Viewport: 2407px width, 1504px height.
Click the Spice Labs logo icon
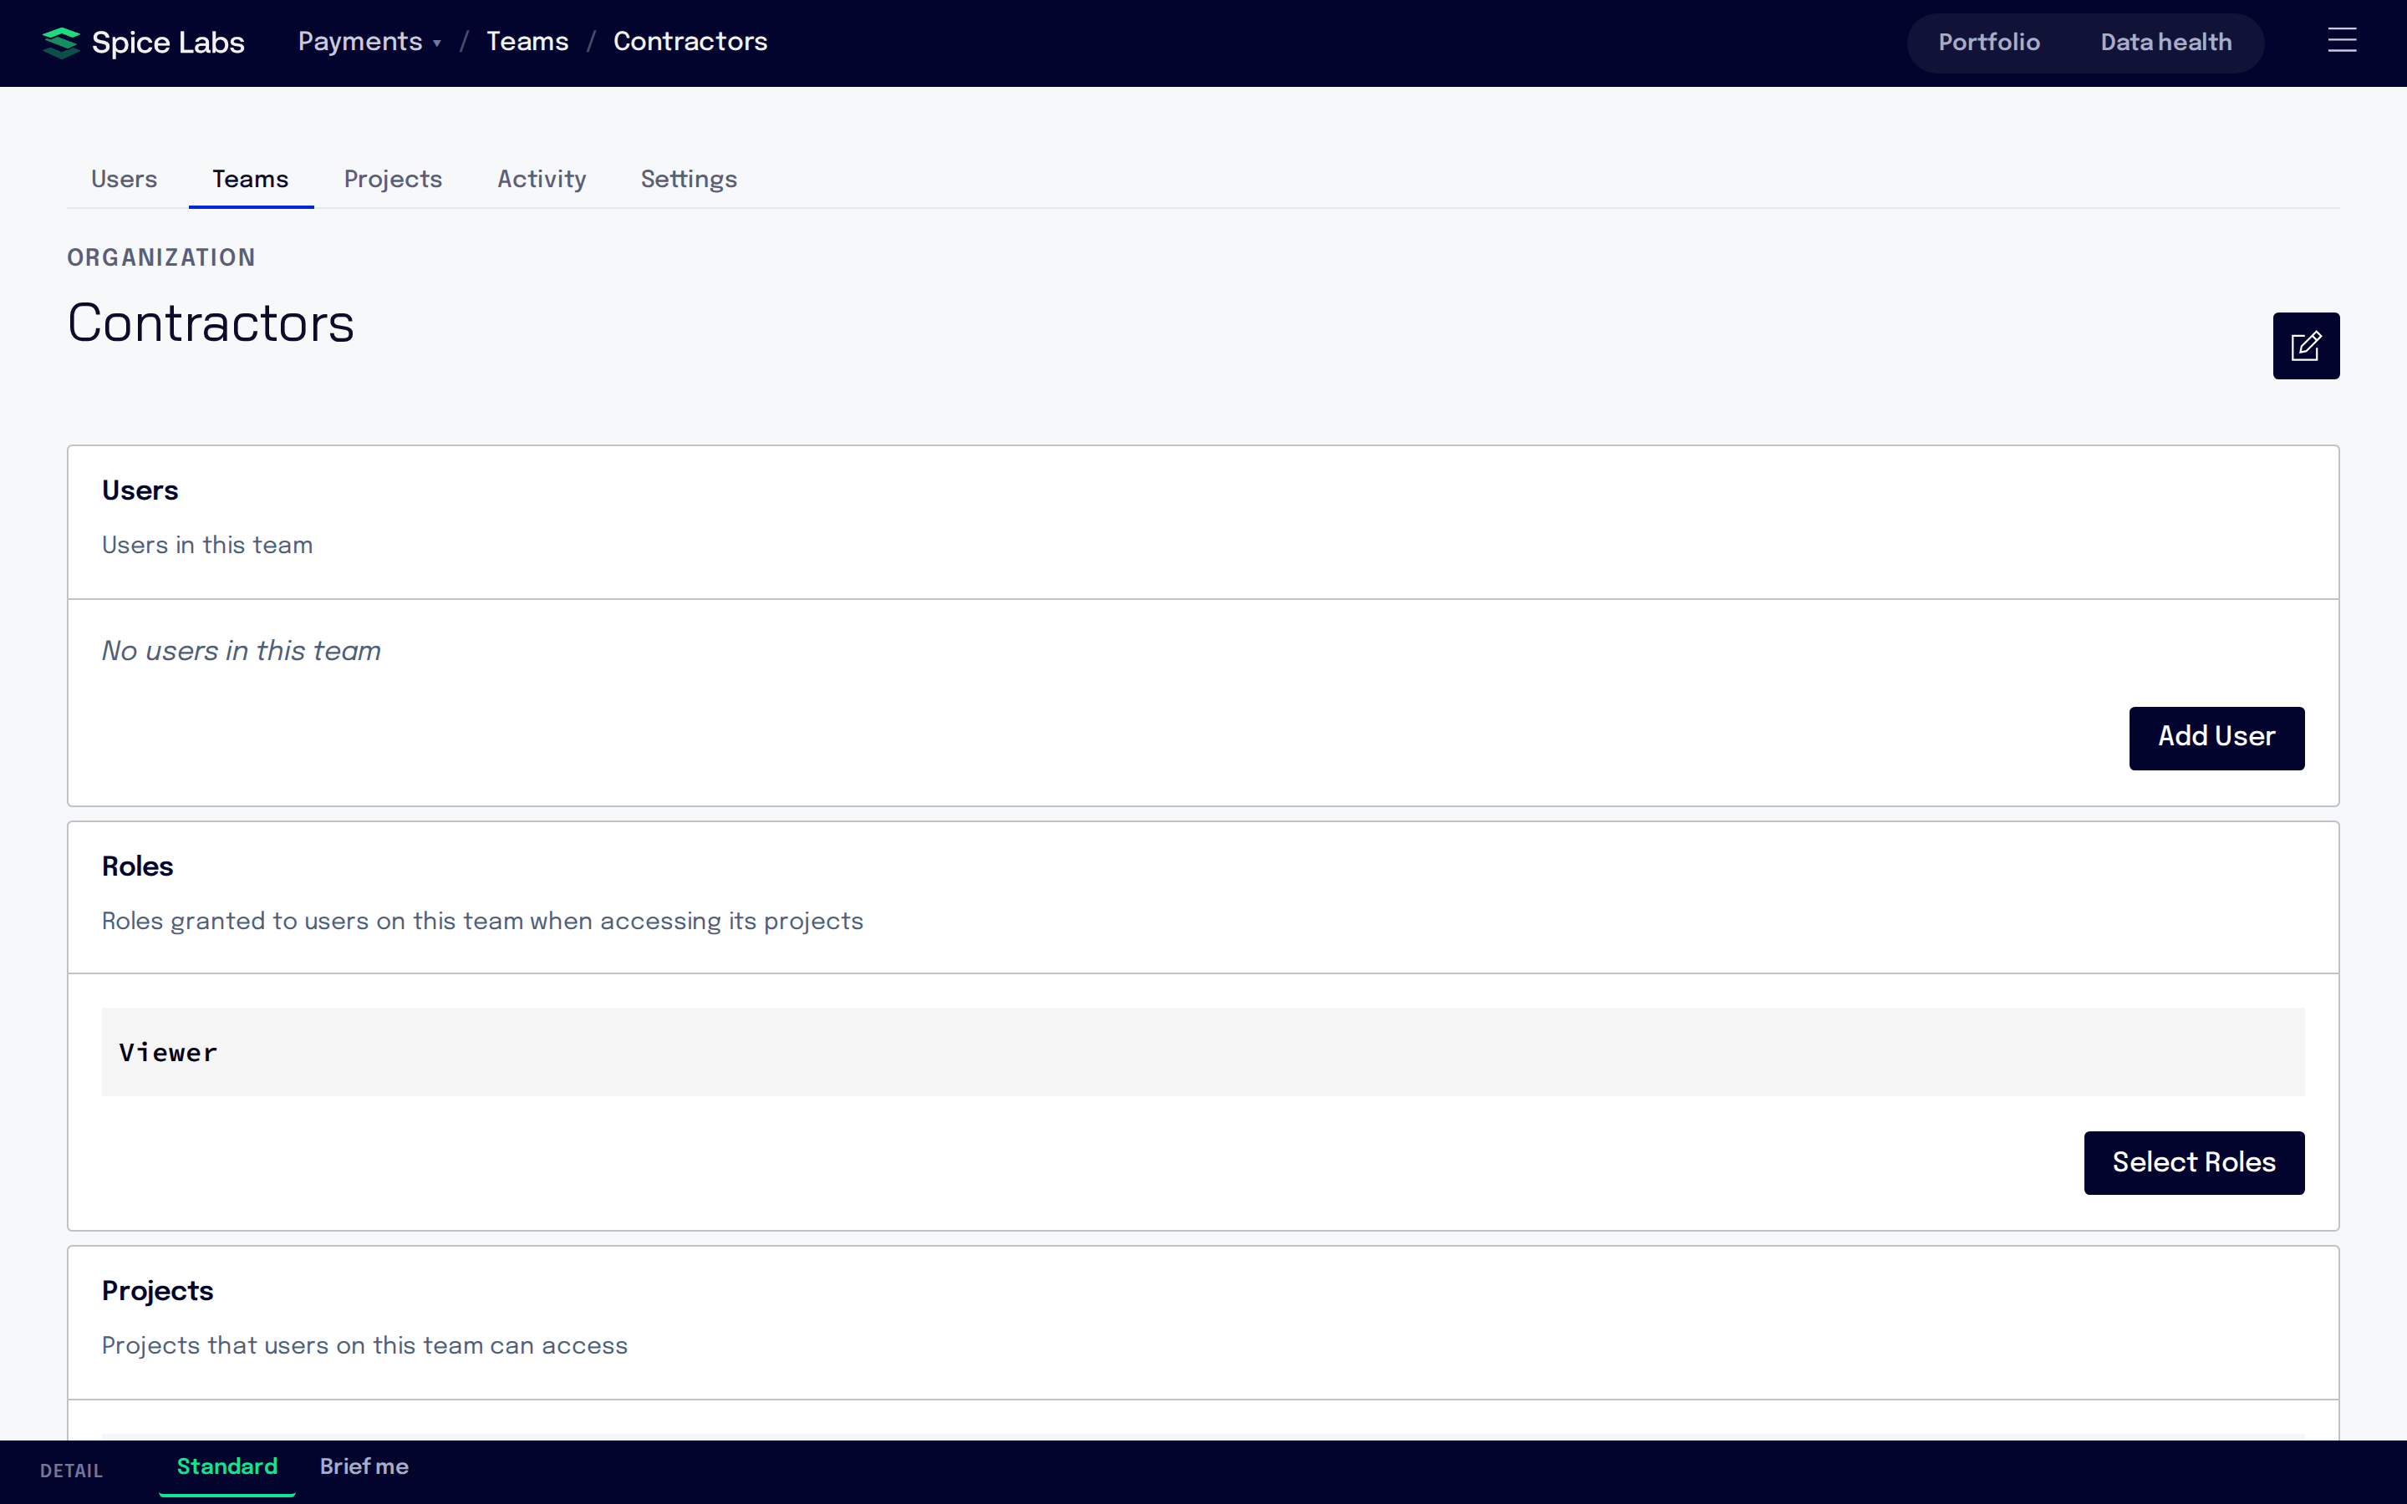pyautogui.click(x=61, y=43)
